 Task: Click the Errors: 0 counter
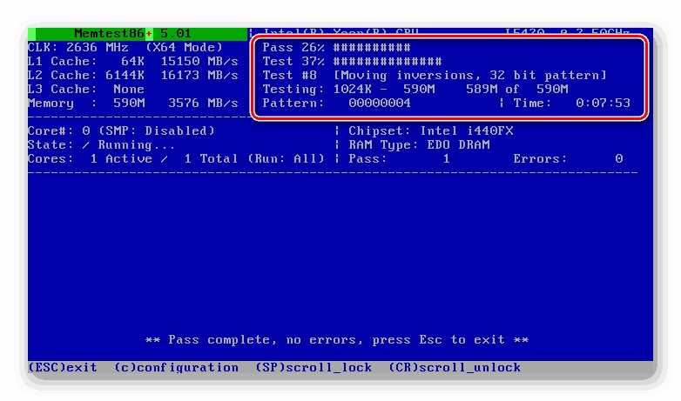click(568, 158)
